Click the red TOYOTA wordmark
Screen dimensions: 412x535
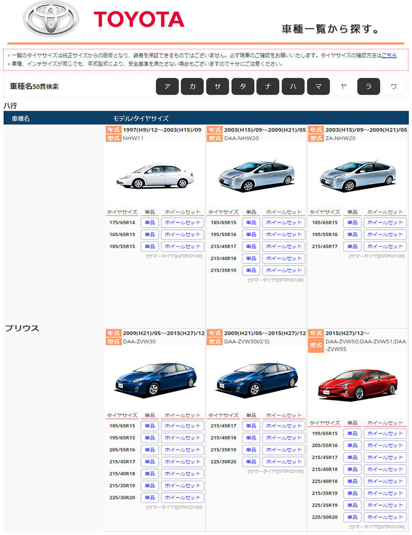click(x=139, y=19)
